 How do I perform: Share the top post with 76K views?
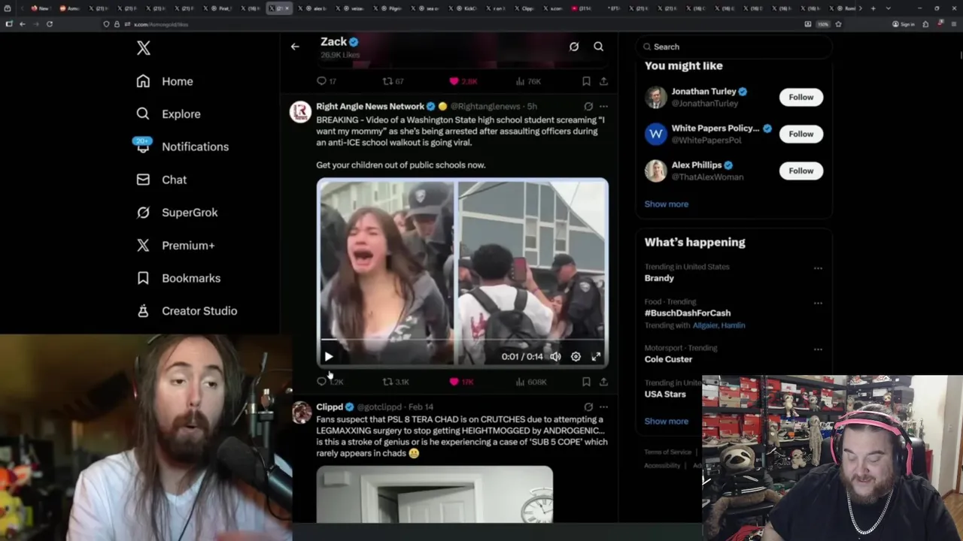tap(603, 81)
